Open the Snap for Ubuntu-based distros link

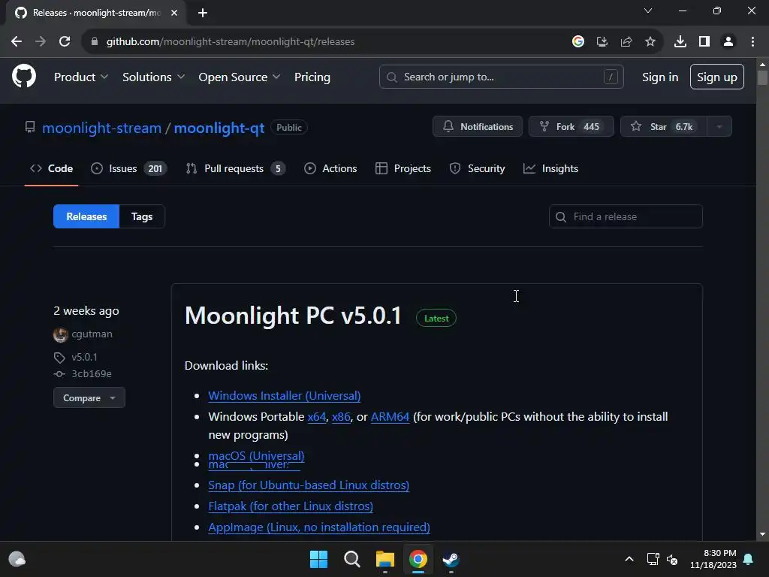tap(309, 485)
